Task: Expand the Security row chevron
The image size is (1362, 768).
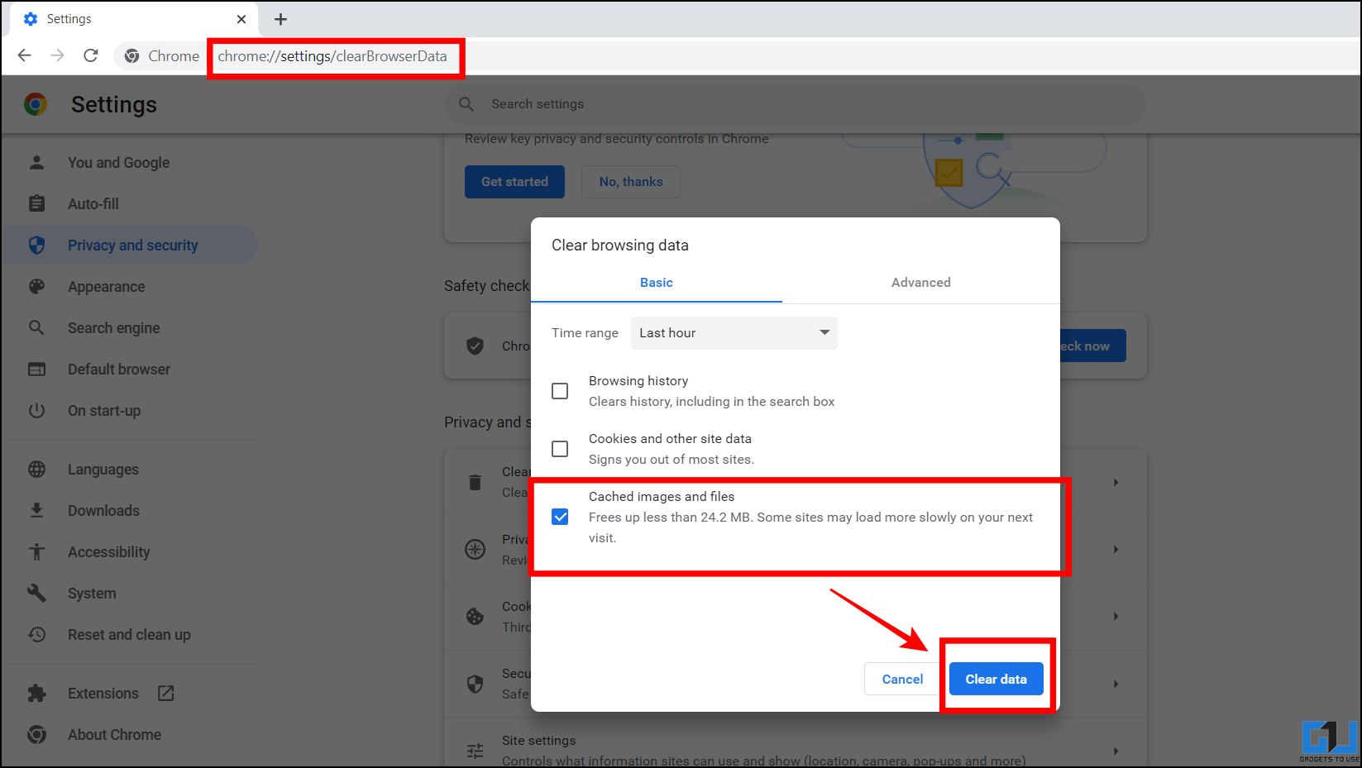Action: pyautogui.click(x=1116, y=684)
